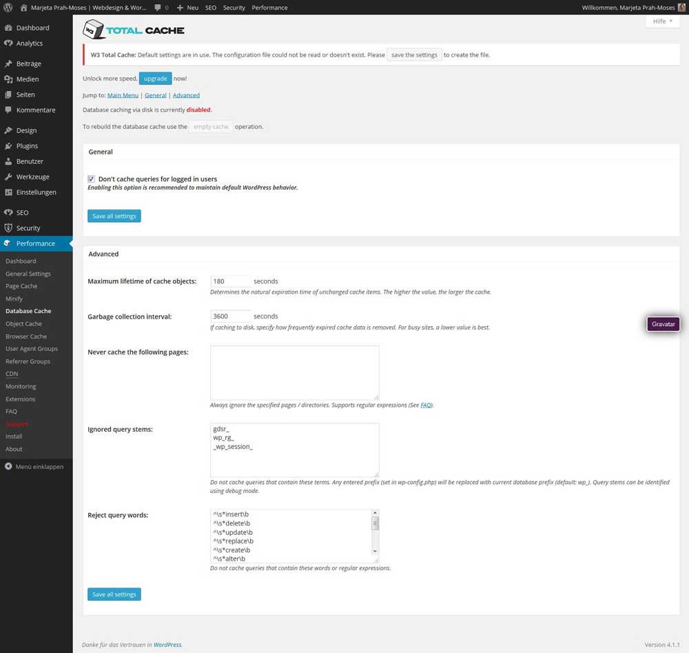This screenshot has width=689, height=653.
Task: Toggle Don't cache queries for logged in users
Action: tap(92, 179)
